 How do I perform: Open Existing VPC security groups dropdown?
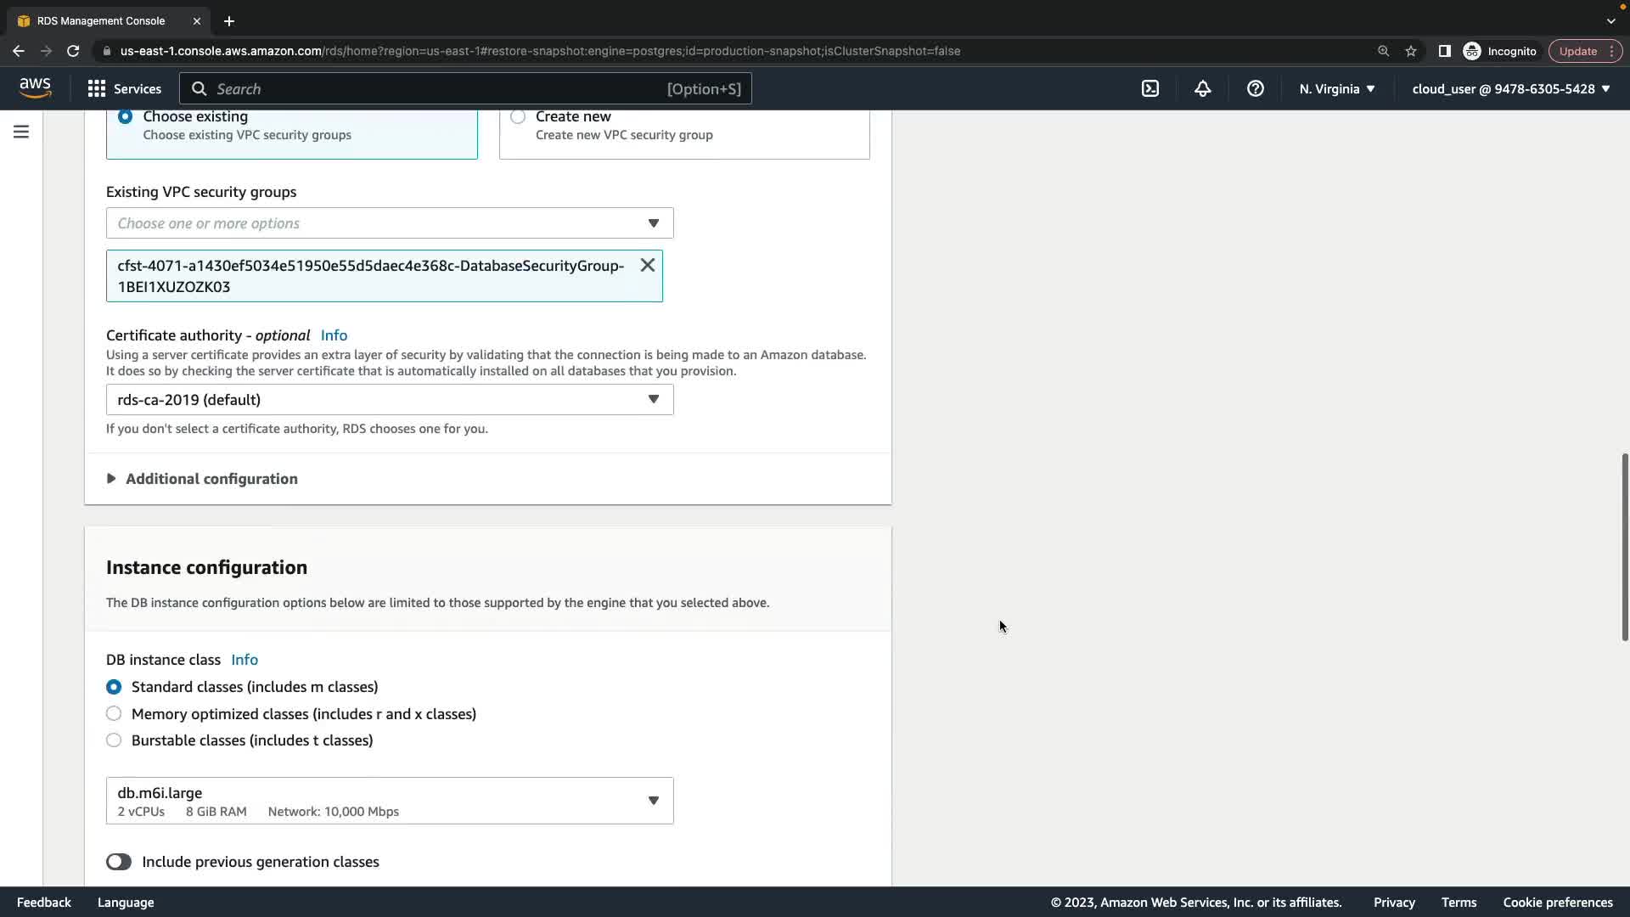[x=390, y=223]
